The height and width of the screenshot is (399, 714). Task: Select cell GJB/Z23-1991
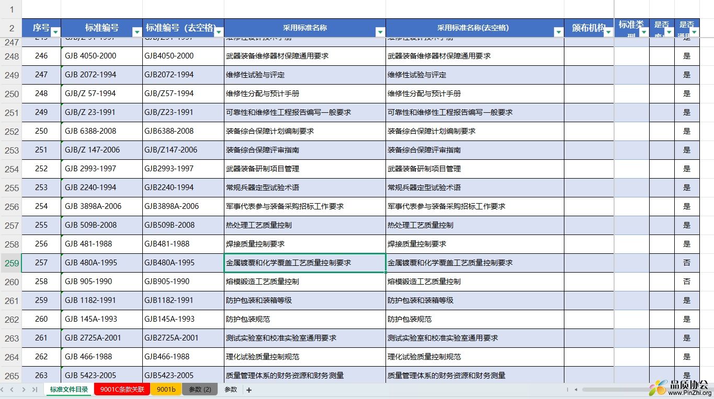pyautogui.click(x=183, y=112)
